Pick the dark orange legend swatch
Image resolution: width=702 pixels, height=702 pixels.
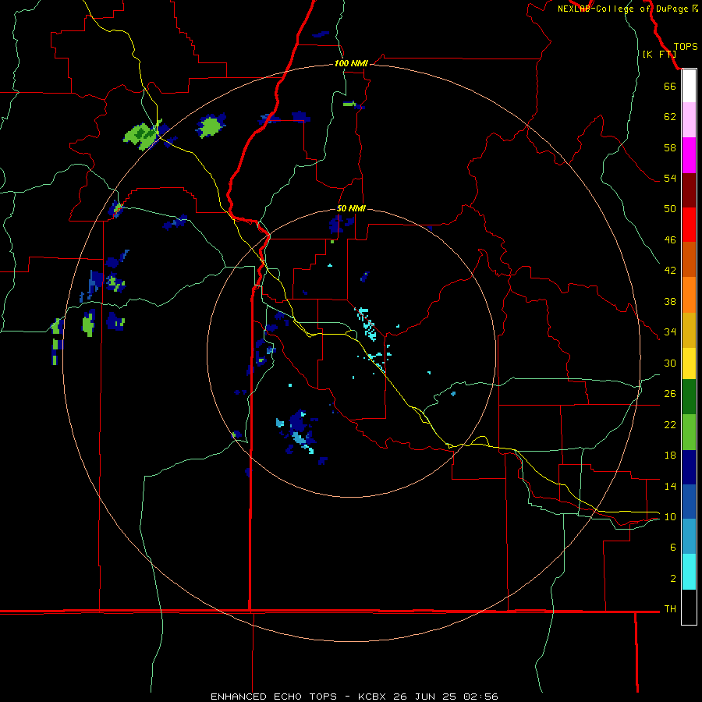click(689, 259)
